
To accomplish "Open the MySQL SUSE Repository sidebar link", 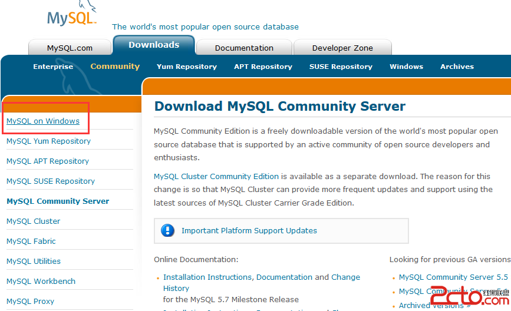I will [x=51, y=181].
